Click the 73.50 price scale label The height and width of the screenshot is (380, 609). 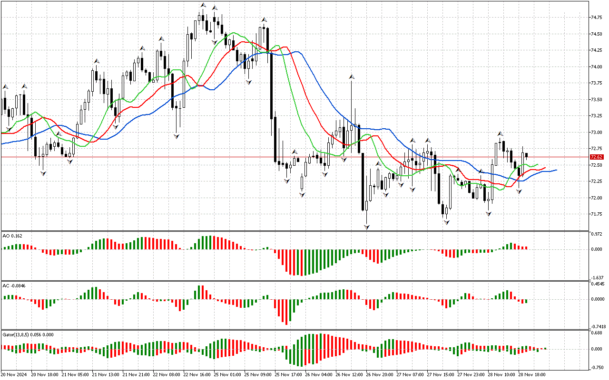coord(596,99)
